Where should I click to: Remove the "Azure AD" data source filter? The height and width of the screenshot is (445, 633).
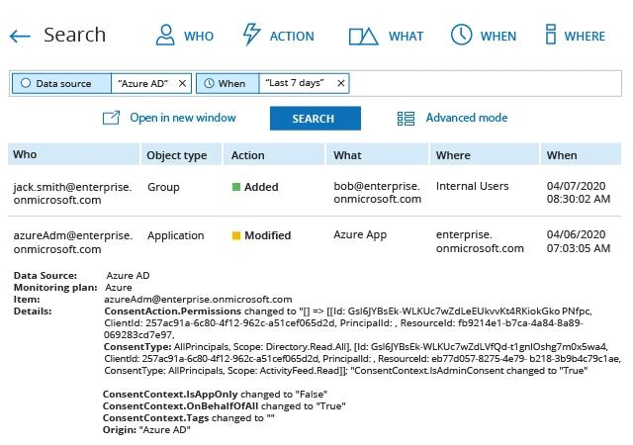182,83
